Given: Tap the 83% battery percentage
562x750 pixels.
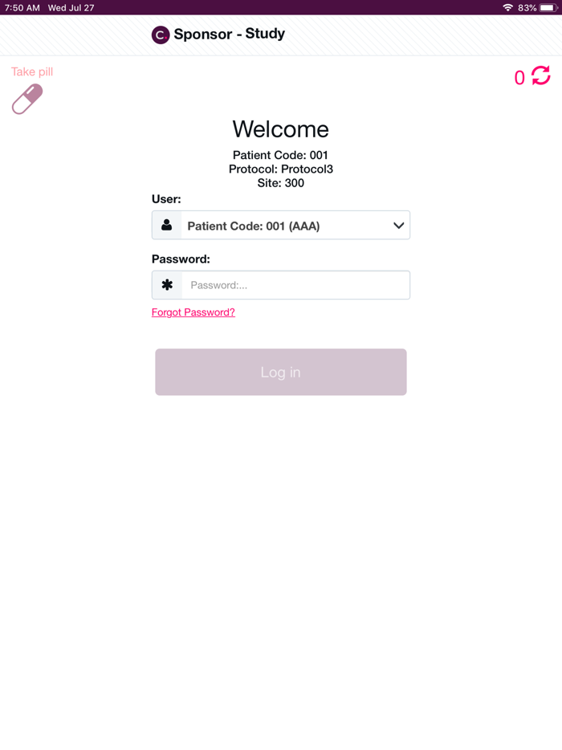Looking at the screenshot, I should [527, 8].
